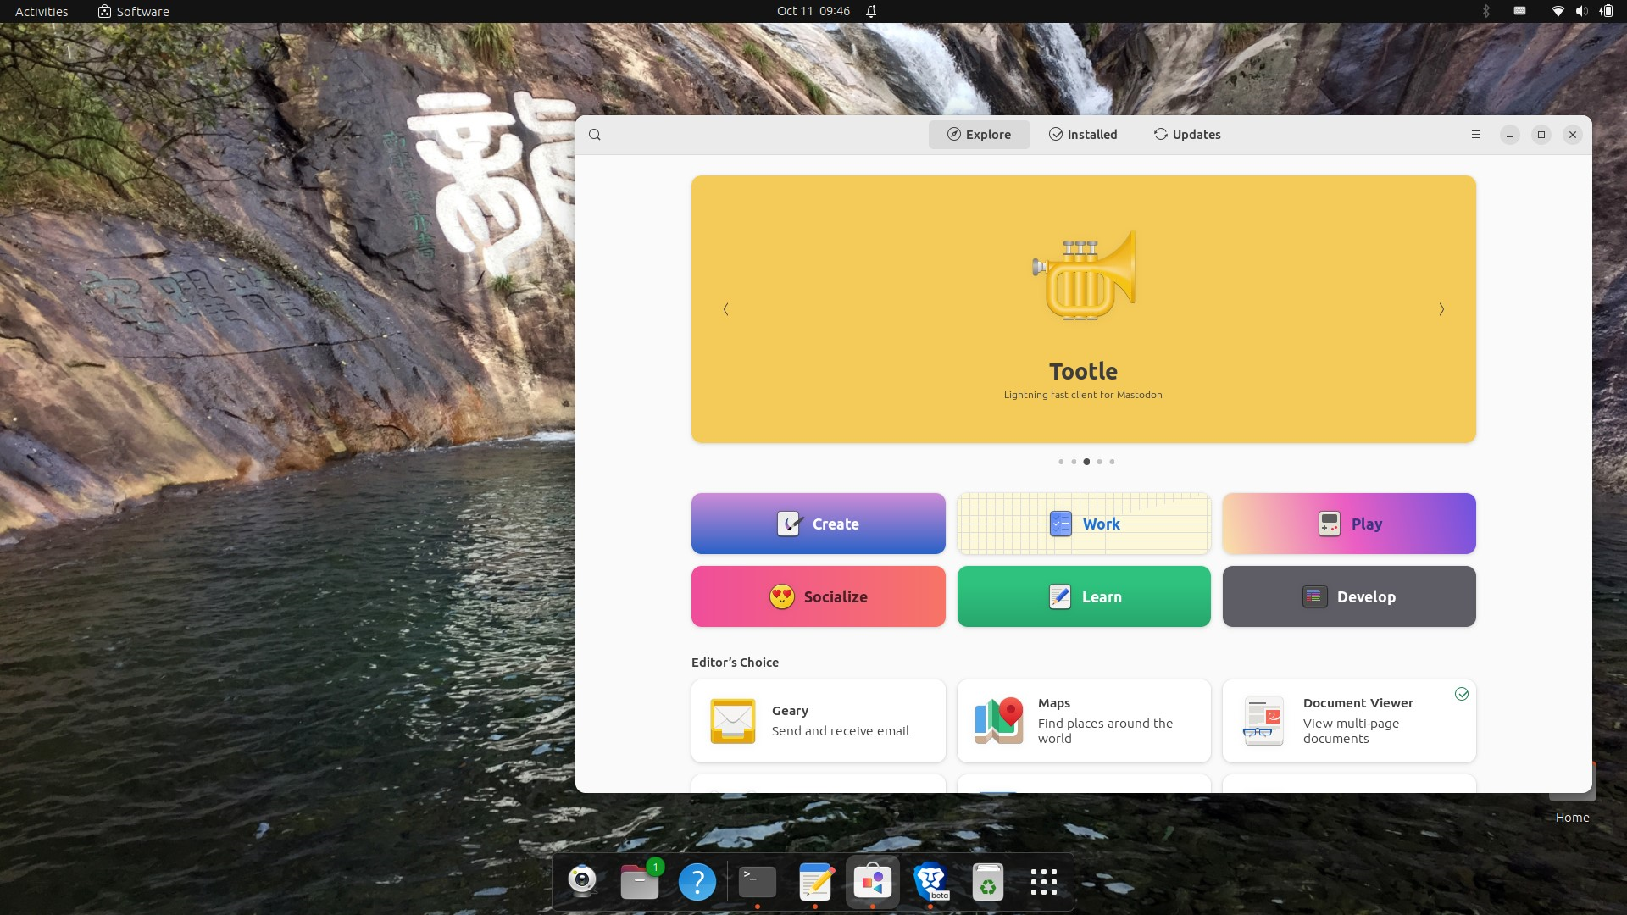The width and height of the screenshot is (1627, 915).
Task: Click the Document Viewer installed checkmark
Action: click(1462, 694)
